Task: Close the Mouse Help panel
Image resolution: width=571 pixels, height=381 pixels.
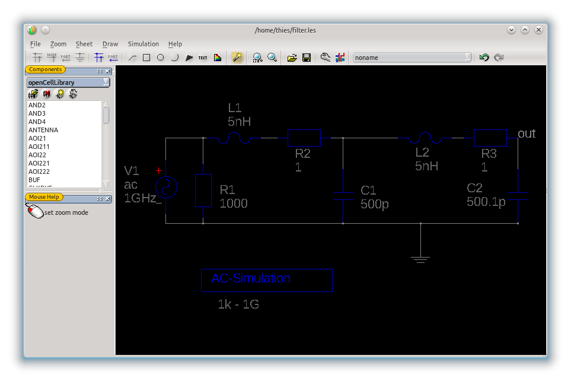Action: [107, 199]
